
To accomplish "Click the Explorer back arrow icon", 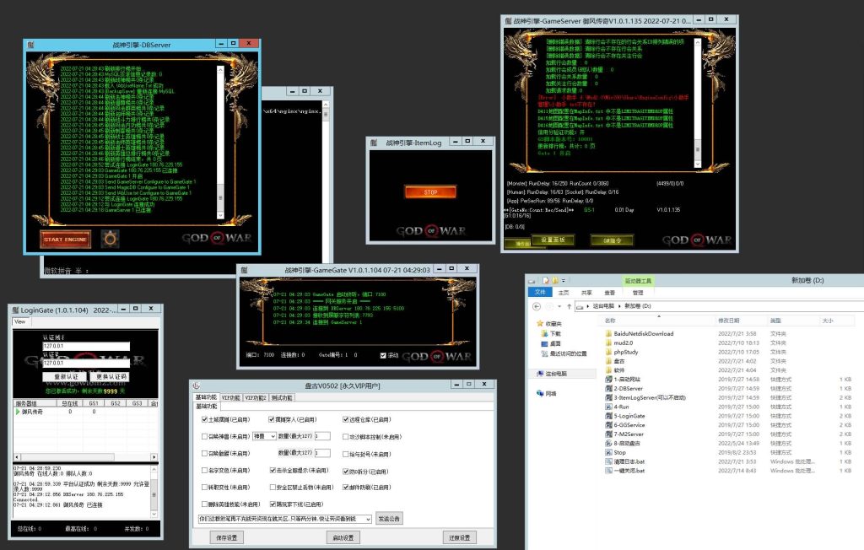I will click(537, 305).
